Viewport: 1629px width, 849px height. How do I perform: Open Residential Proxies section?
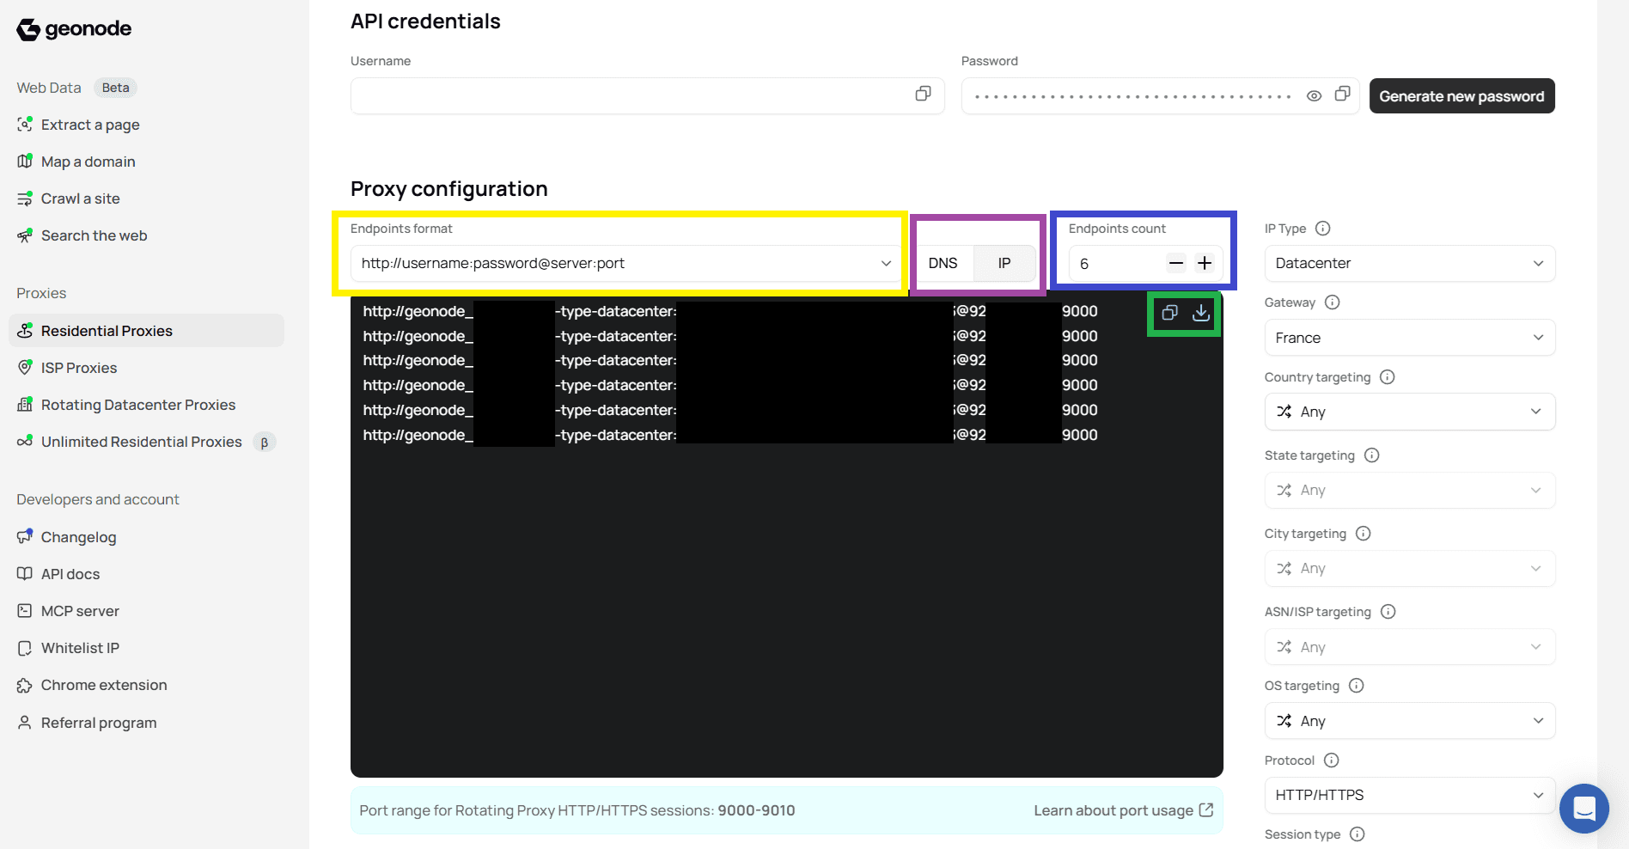pos(146,331)
